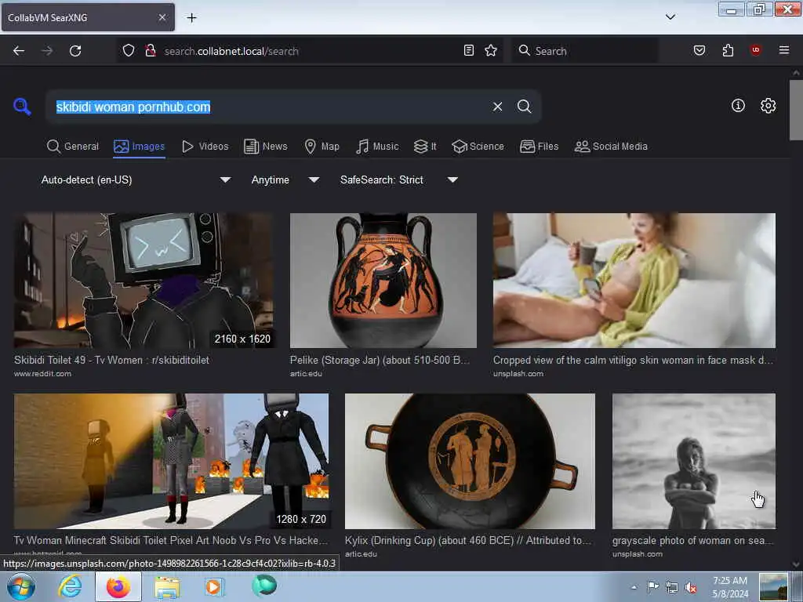The image size is (803, 602).
Task: Click the Firefox taskbar button
Action: point(118,586)
